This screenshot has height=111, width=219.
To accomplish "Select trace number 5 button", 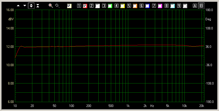I will [129, 6].
